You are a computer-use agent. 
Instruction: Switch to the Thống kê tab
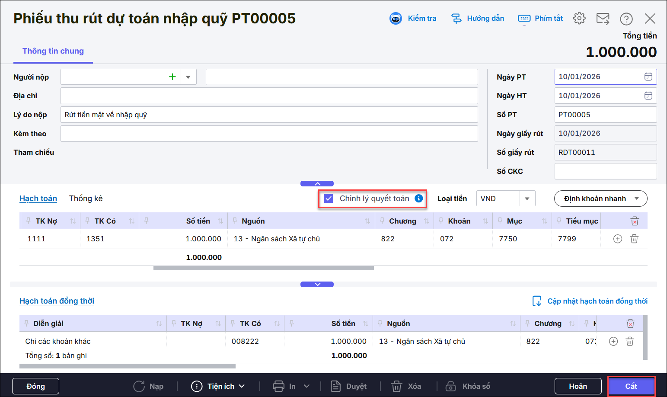(86, 198)
